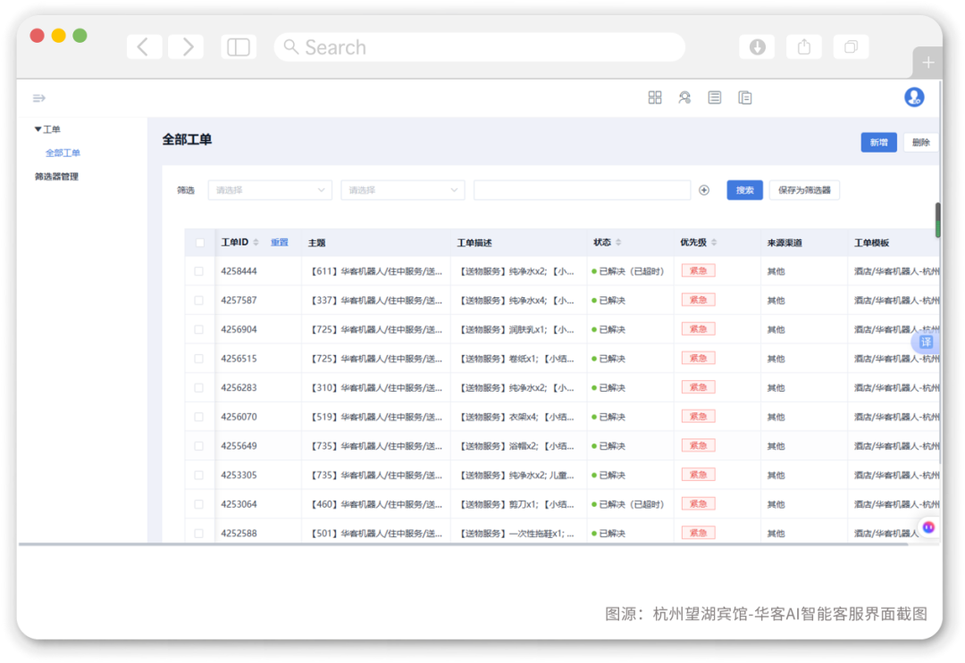Screen dimensions: 965x663
Task: Open 筛选器管理 in the sidebar
Action: coord(56,177)
